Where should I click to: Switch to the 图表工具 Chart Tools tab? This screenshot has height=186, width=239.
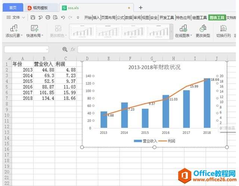[x=217, y=18]
